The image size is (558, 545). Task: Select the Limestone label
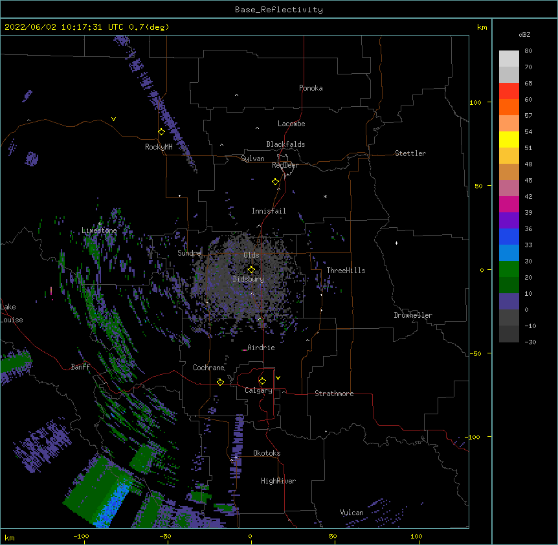click(99, 230)
